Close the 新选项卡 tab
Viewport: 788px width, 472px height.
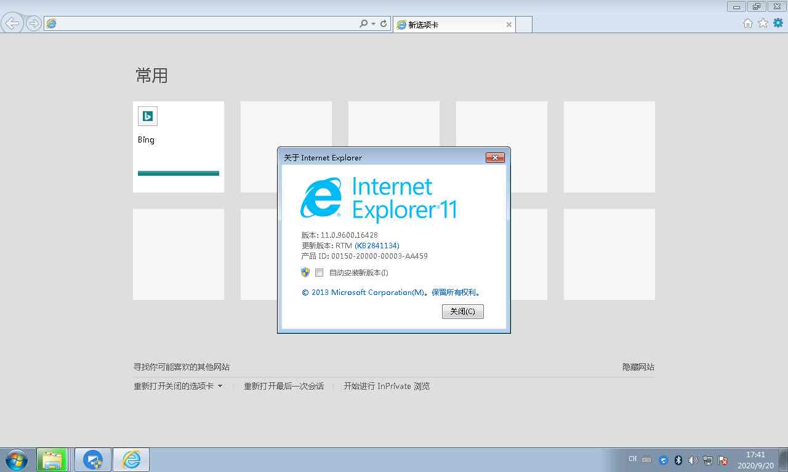tap(509, 25)
